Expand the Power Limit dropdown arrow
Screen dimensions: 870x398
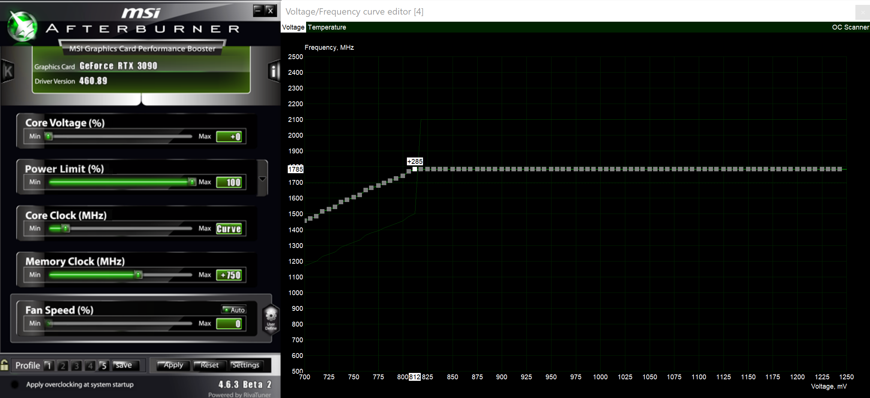click(263, 179)
